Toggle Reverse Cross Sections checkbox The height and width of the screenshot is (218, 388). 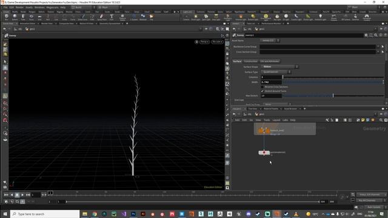point(263,87)
